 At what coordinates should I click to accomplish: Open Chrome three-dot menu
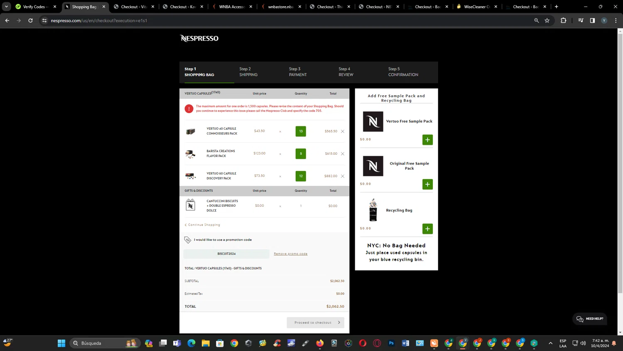[x=616, y=20]
